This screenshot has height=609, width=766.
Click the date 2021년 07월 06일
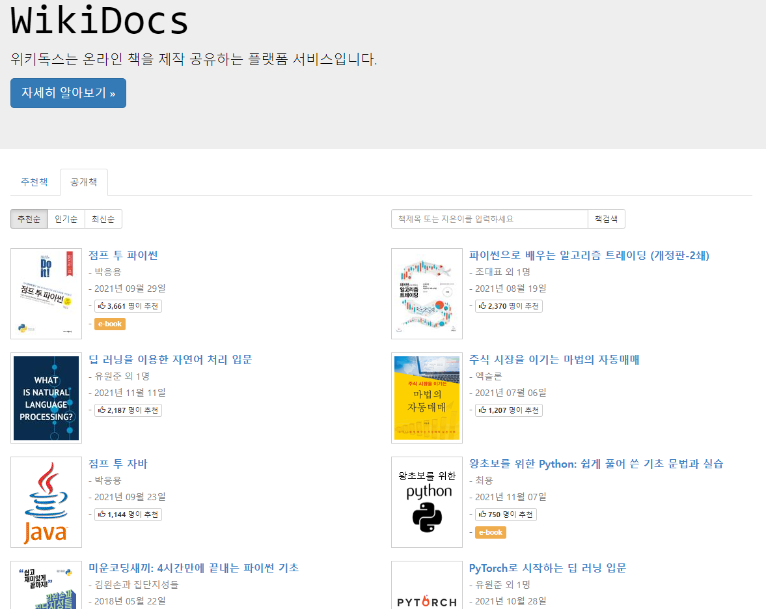pos(511,393)
